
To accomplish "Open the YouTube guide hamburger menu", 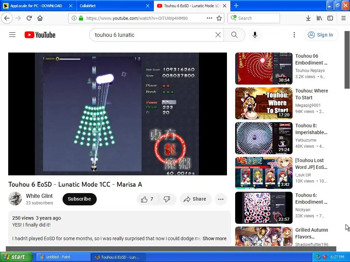I will 12,35.
